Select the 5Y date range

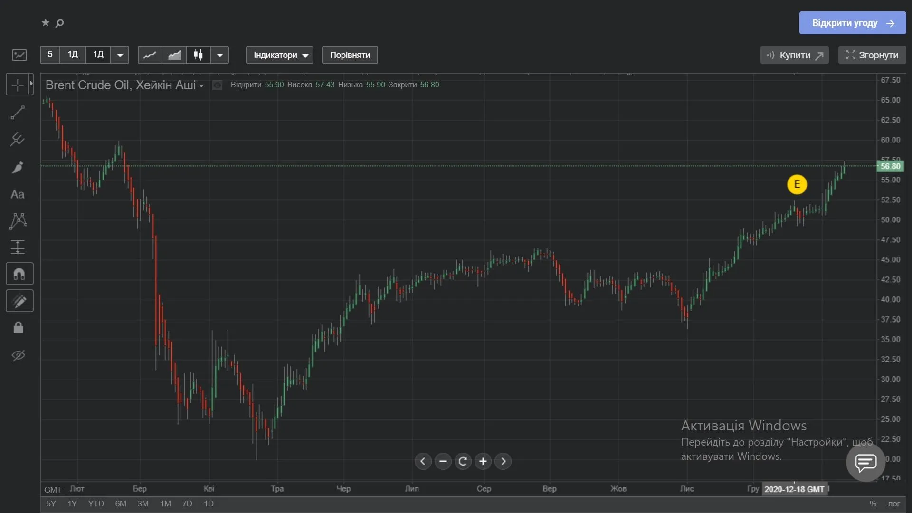(x=51, y=503)
